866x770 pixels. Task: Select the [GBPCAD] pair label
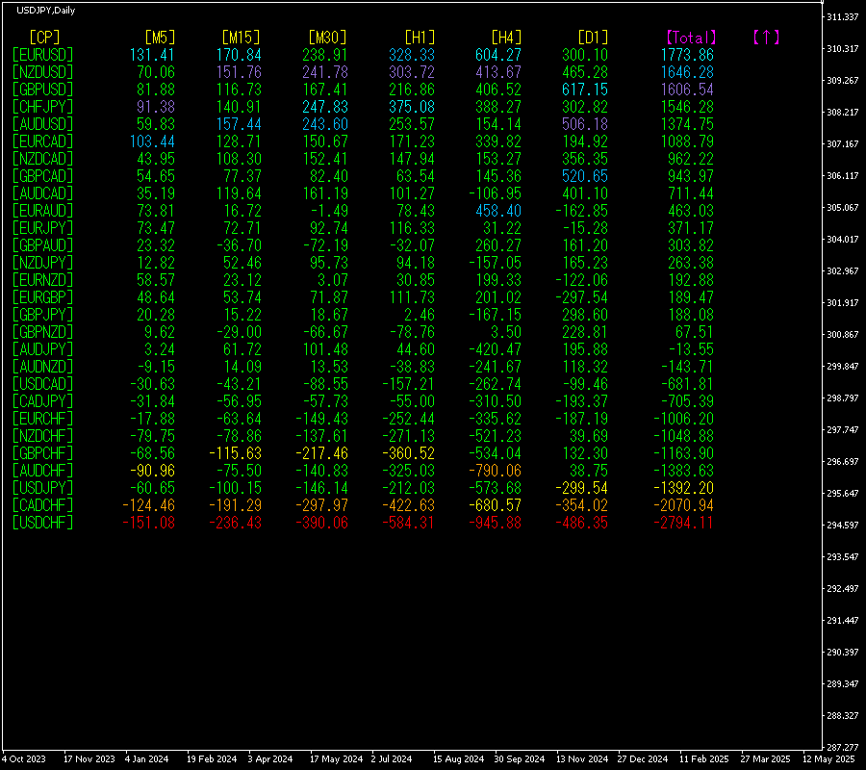click(42, 176)
